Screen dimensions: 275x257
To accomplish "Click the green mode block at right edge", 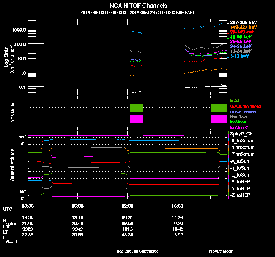I will pos(219,108).
